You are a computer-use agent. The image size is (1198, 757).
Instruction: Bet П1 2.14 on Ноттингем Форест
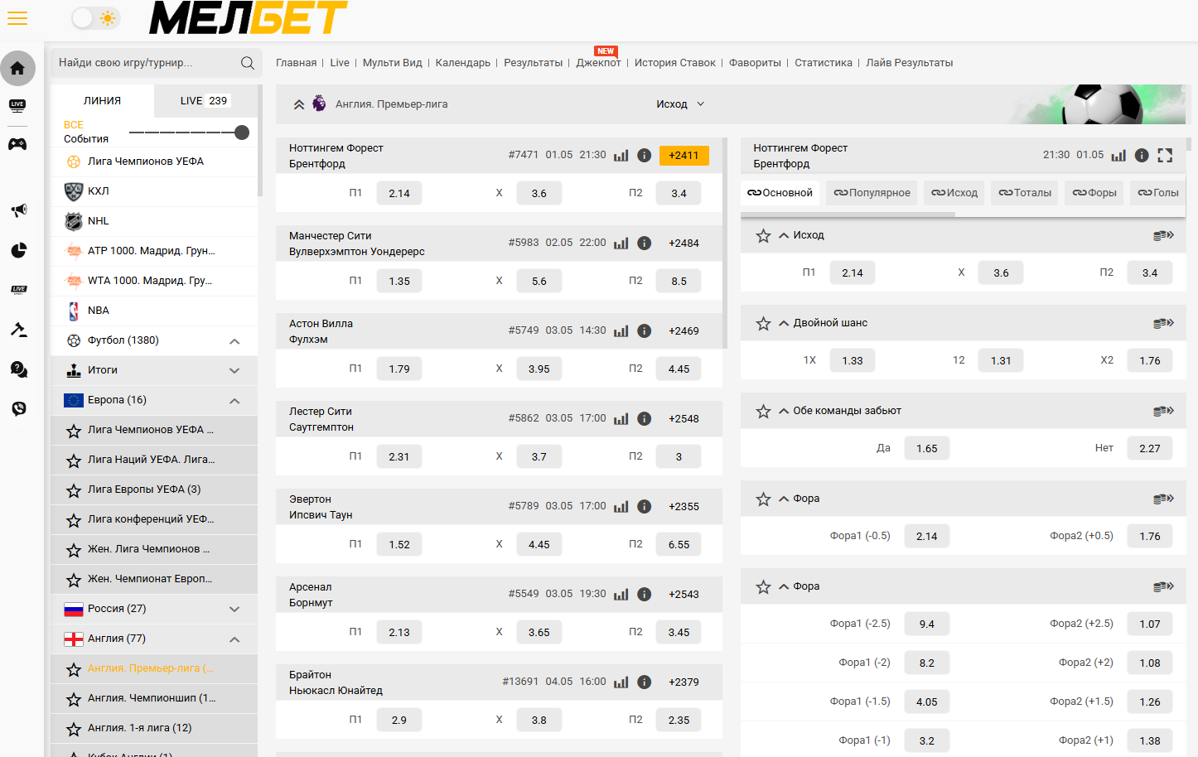399,194
